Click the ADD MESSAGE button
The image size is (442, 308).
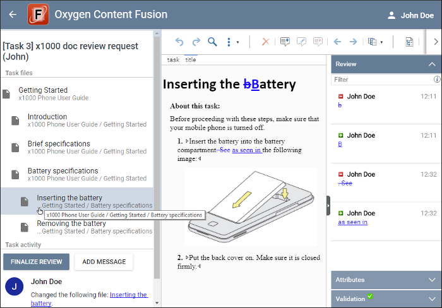(104, 262)
